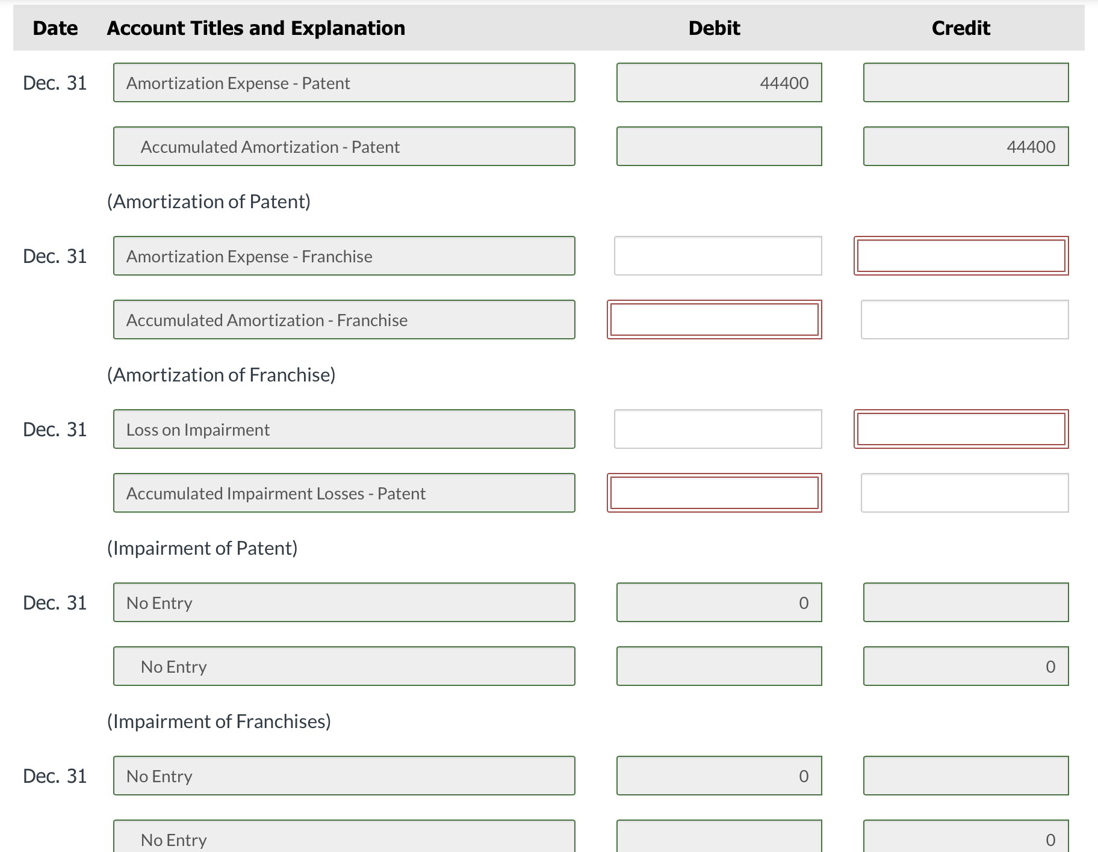This screenshot has width=1098, height=852.
Task: Click the Amortization Expense - Patent account field
Action: [344, 83]
